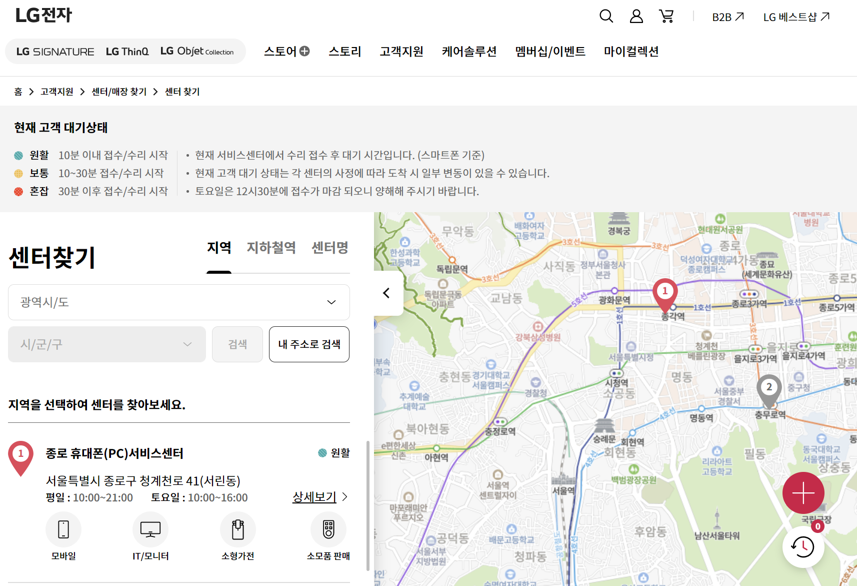
Task: Click the 토요일 : 10:00~16:00 hours text
Action: pos(199,497)
